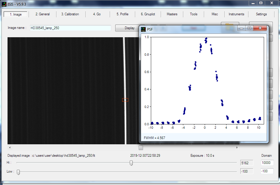
Task: Open the Misc tab
Action: [x=215, y=14]
